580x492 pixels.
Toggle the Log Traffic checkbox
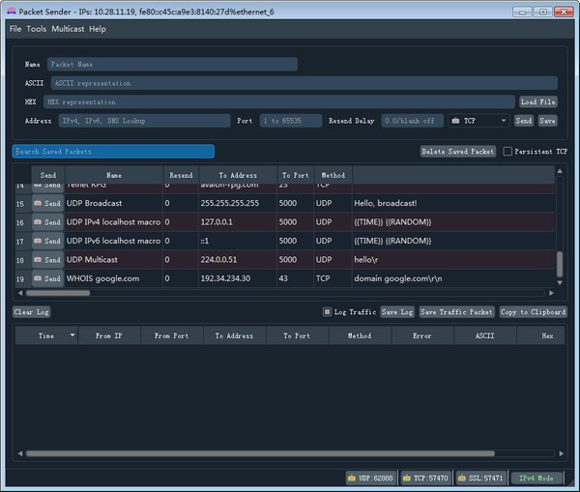pyautogui.click(x=327, y=312)
